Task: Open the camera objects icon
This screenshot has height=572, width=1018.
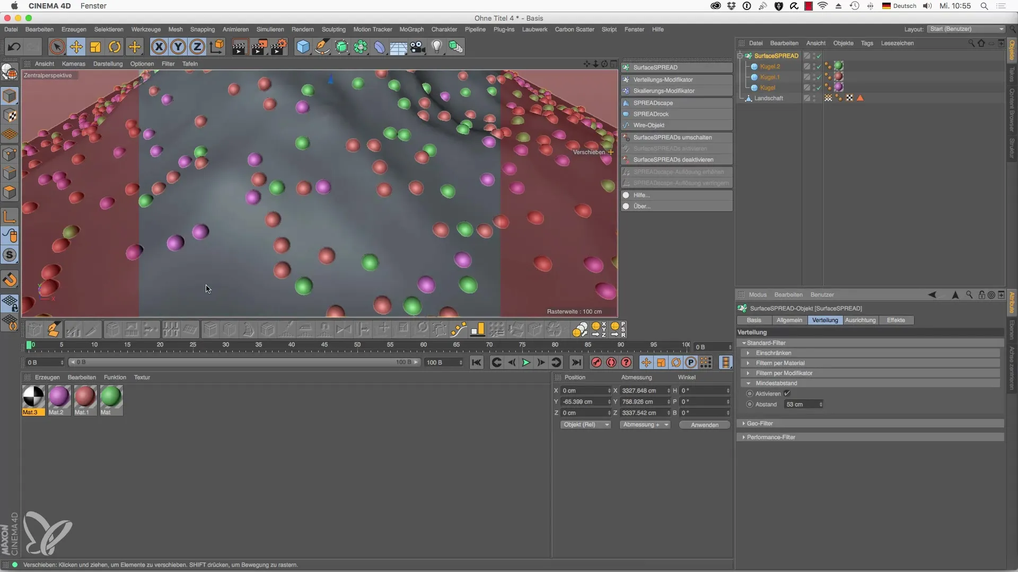Action: click(418, 47)
